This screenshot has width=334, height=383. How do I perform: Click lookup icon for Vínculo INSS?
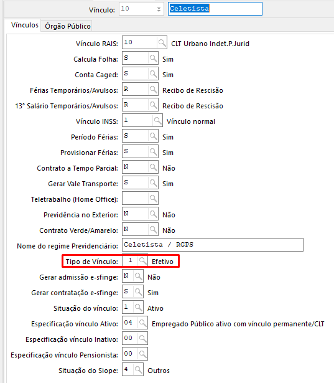tap(157, 120)
